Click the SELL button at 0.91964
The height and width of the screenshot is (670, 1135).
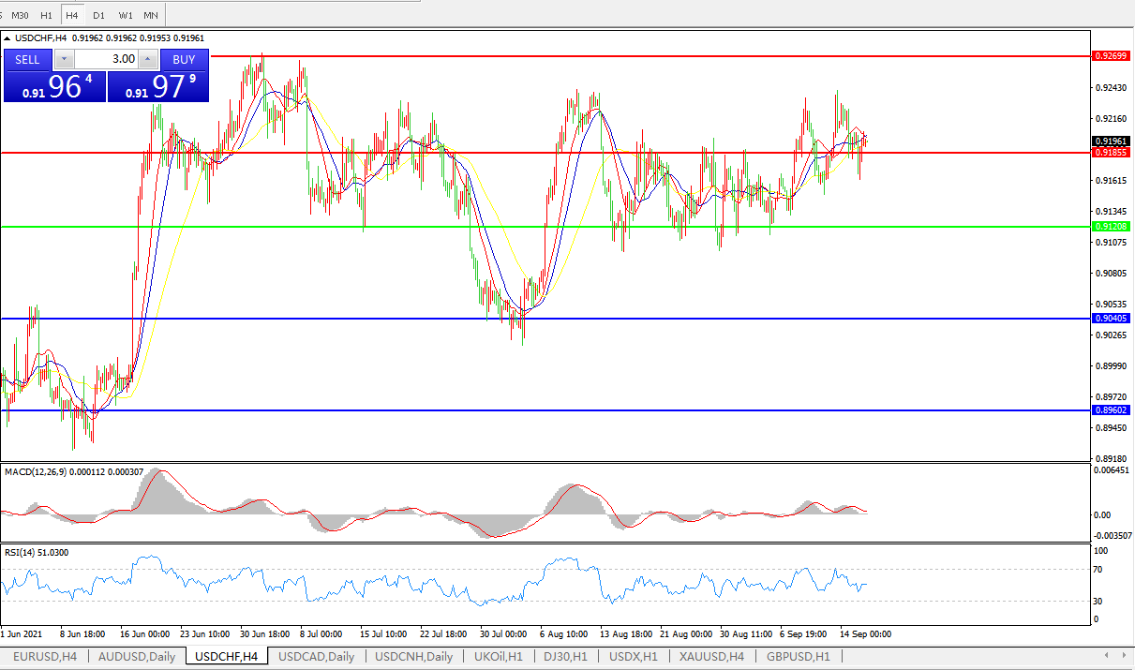tap(54, 86)
